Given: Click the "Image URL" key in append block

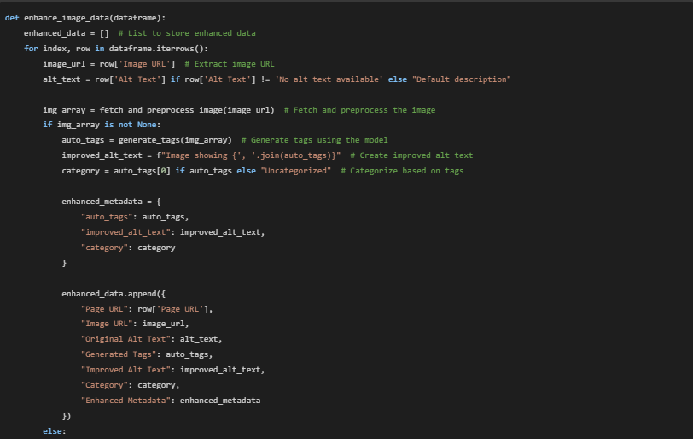Looking at the screenshot, I should point(107,324).
